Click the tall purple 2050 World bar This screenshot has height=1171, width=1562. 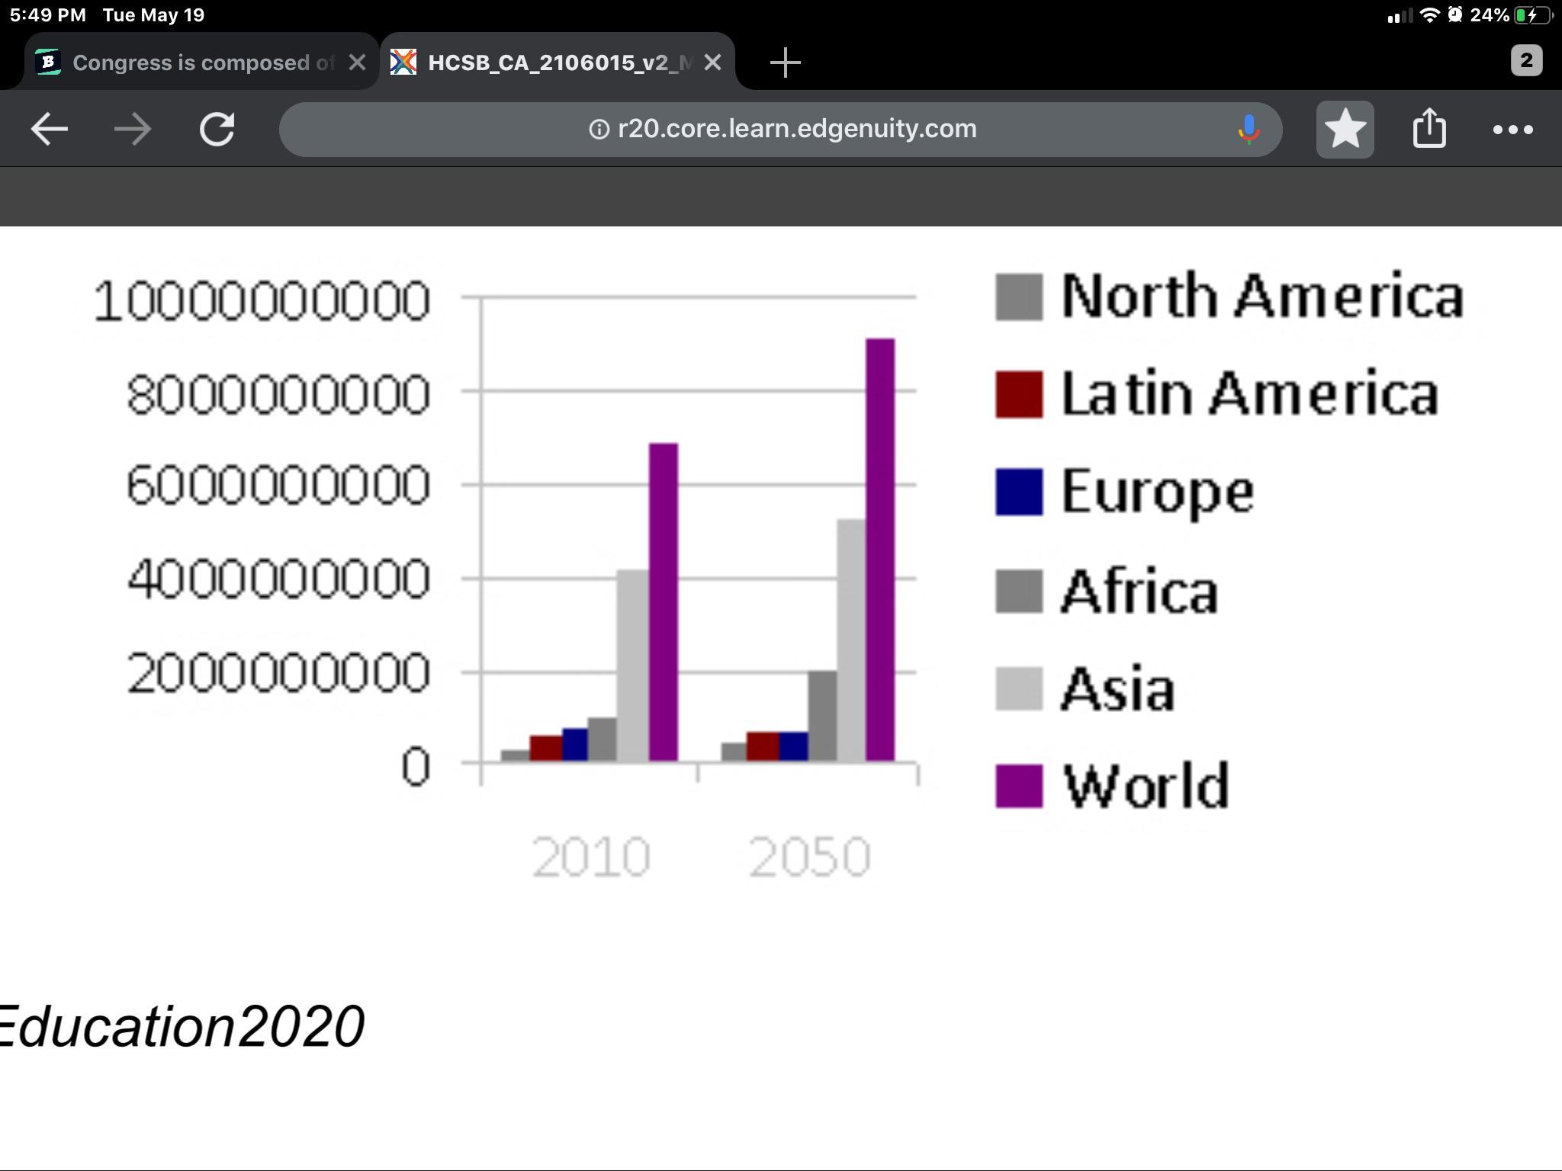[880, 549]
